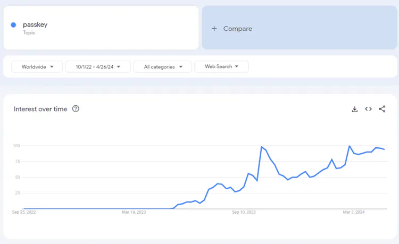Click the Mar 19, 2023 axis label
The width and height of the screenshot is (399, 244).
pos(134,212)
